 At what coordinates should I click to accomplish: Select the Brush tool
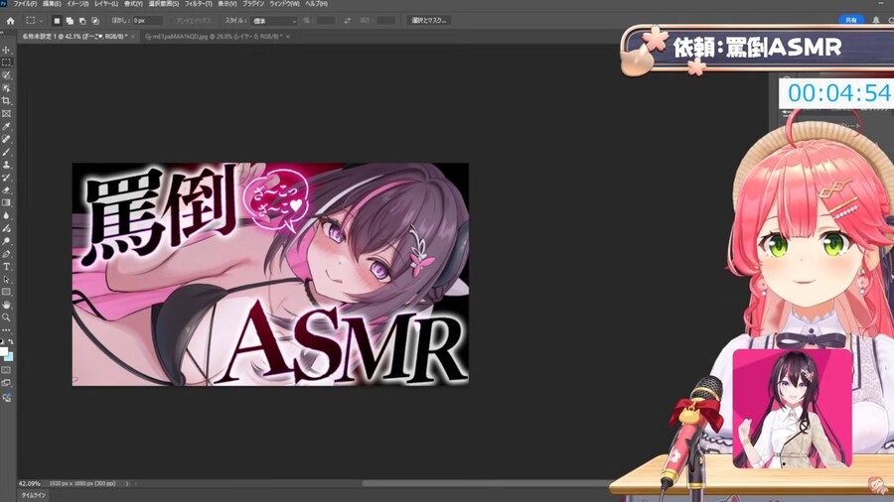coord(6,152)
